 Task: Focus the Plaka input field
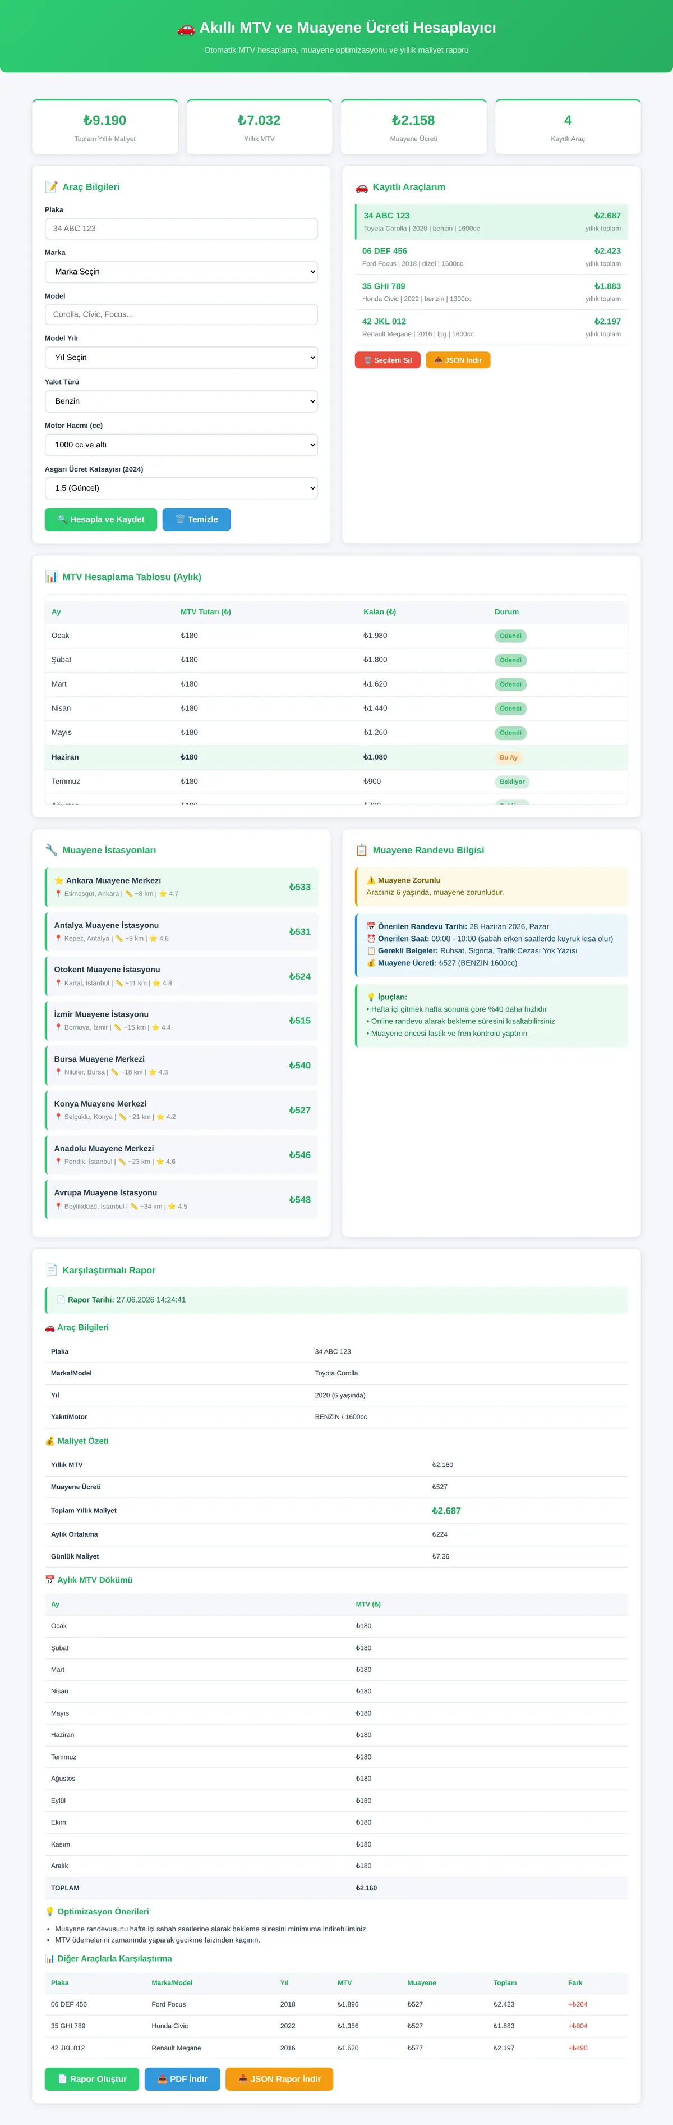(x=181, y=229)
